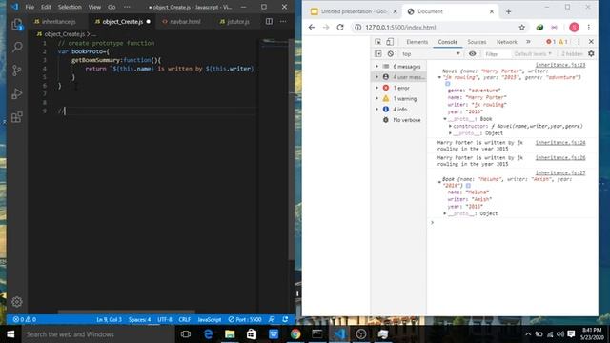Image resolution: width=610 pixels, height=343 pixels.
Task: Click Ln 9, Col 3 cursor position
Action: point(109,320)
